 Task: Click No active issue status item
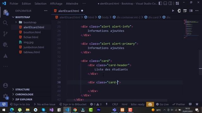[45, 104]
